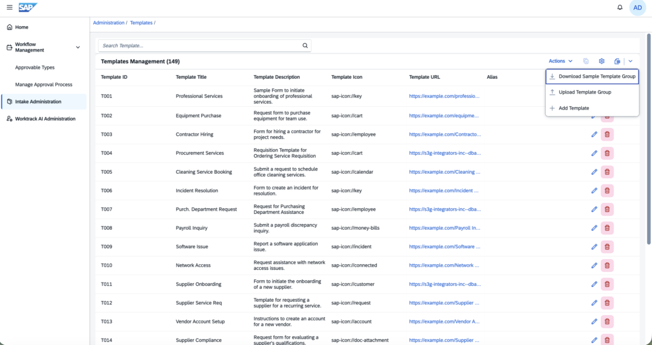Image resolution: width=652 pixels, height=345 pixels.
Task: Open the Professional Services template URL
Action: [444, 96]
